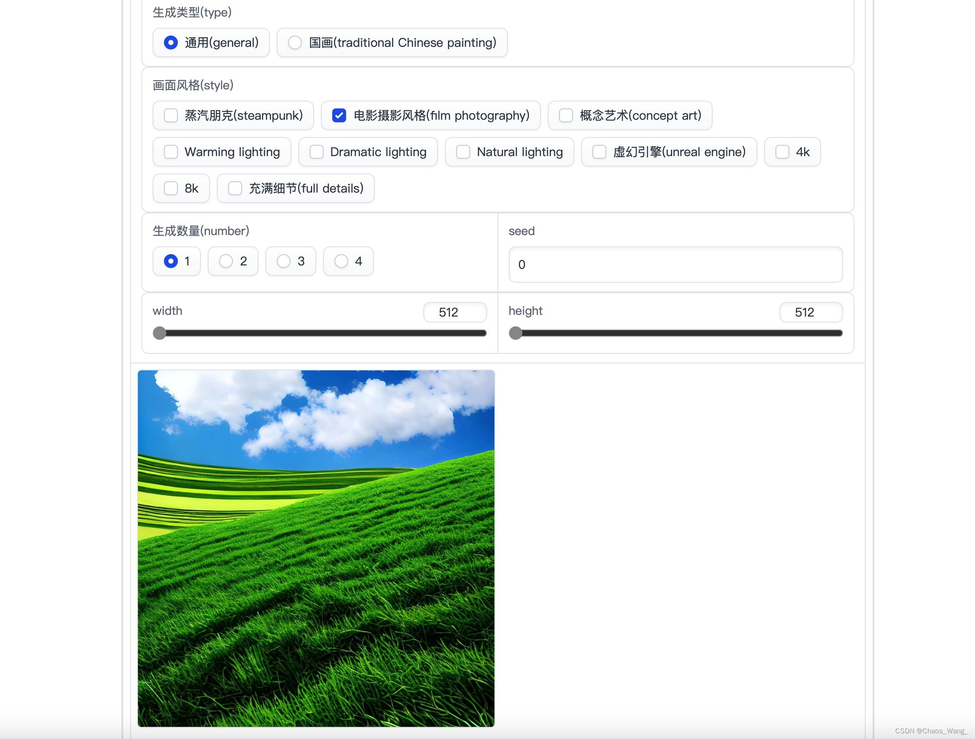The image size is (975, 739).
Task: Enable 4k style checkbox
Action: 782,151
